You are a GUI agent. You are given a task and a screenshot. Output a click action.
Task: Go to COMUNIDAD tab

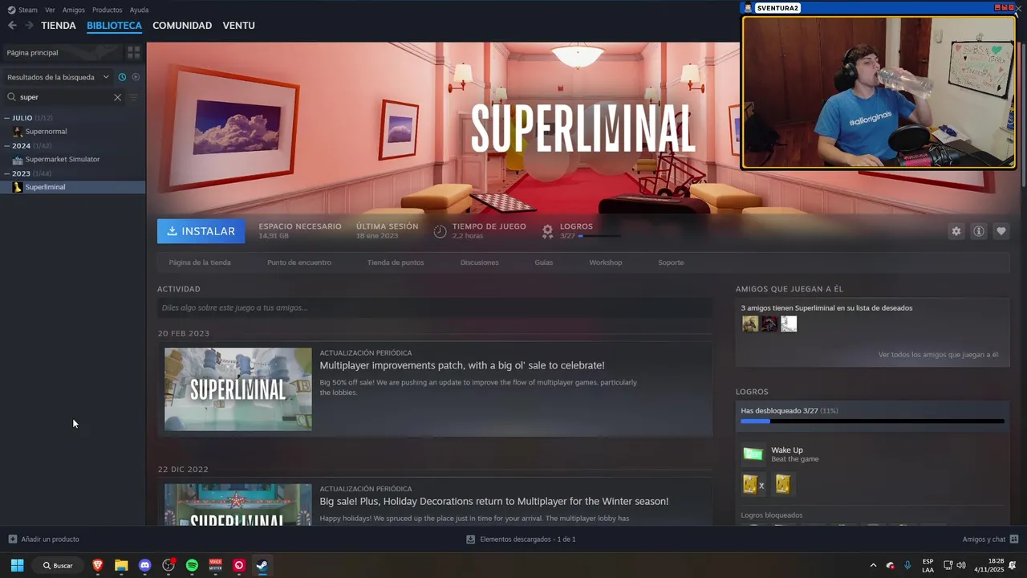[x=182, y=26]
